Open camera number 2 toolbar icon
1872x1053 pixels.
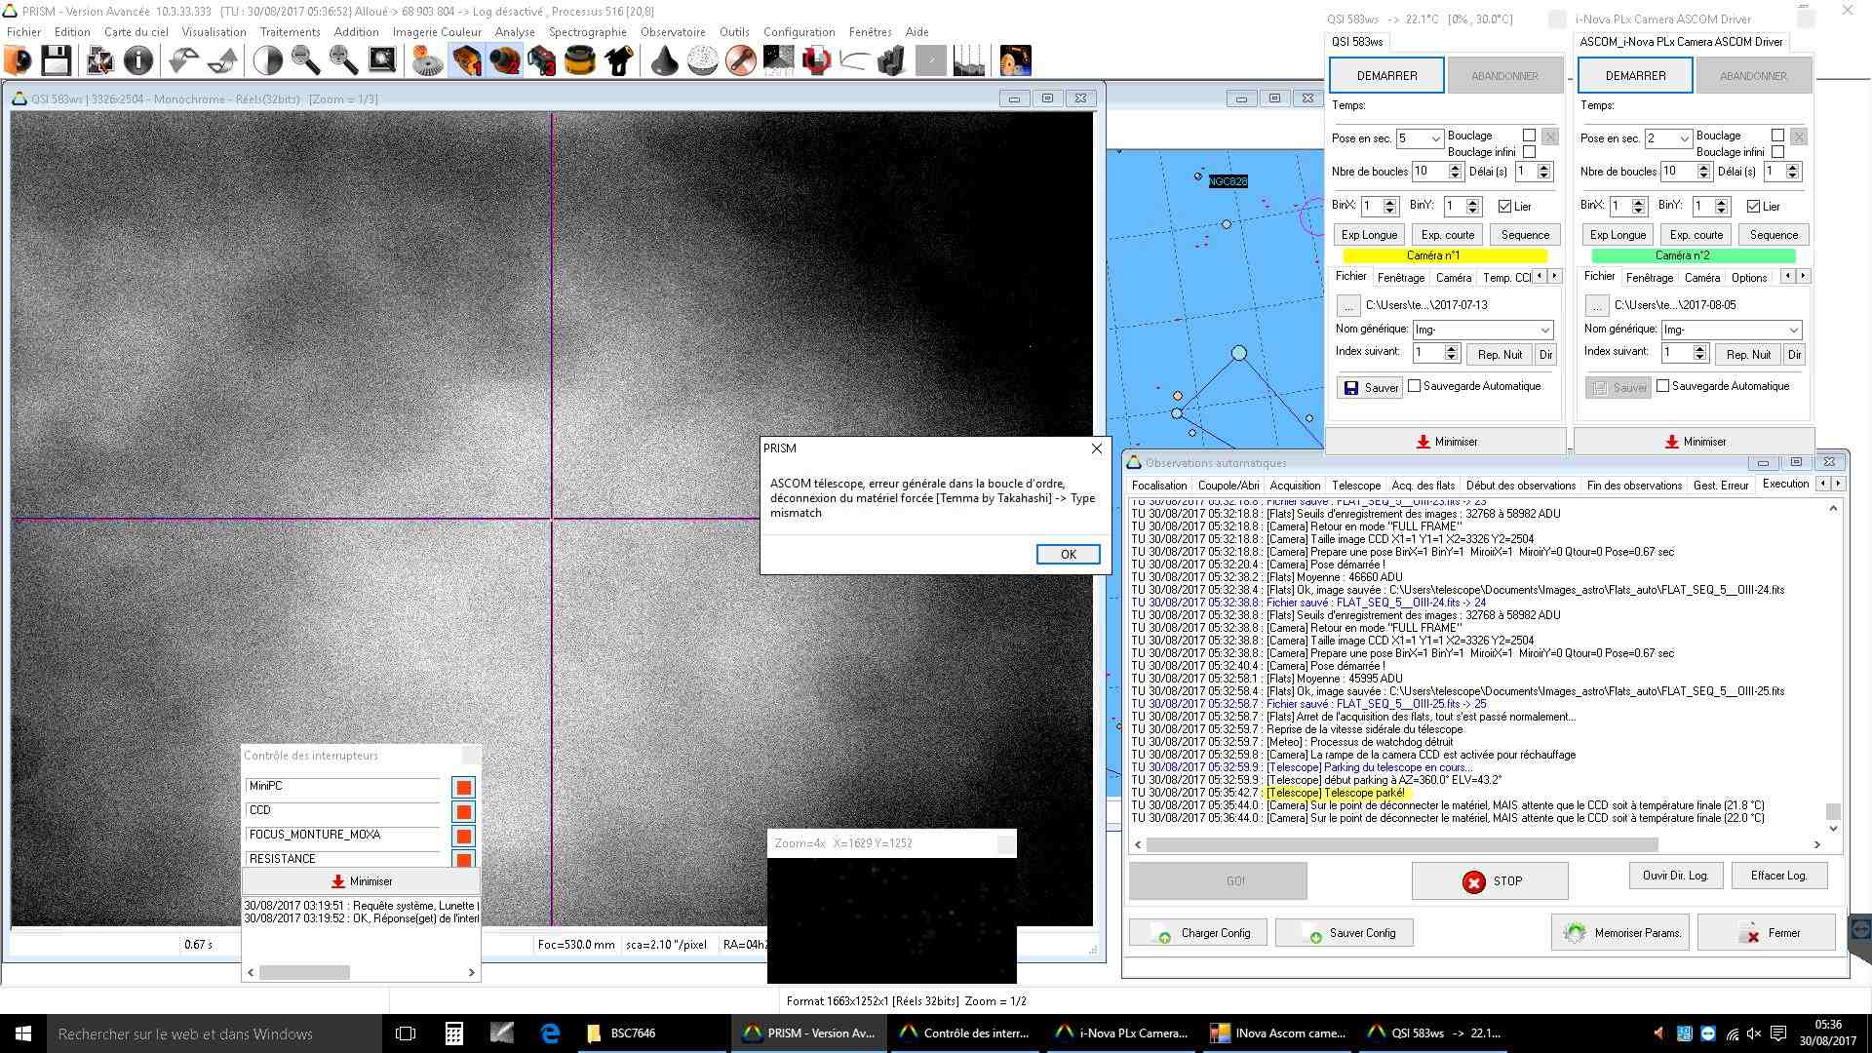coord(505,60)
